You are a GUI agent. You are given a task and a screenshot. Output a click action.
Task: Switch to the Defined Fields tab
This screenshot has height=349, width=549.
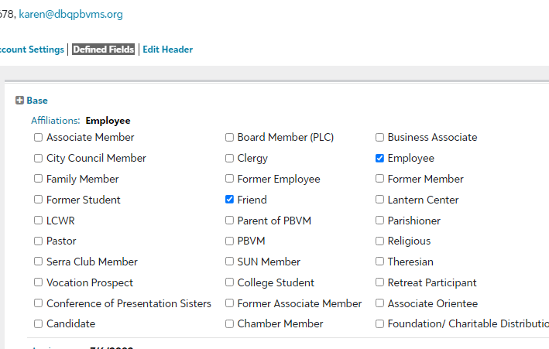[x=104, y=50]
